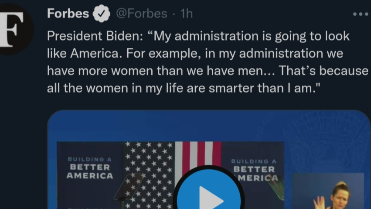
Task: Open the tweet's three-dot more menu
Action: pyautogui.click(x=361, y=14)
